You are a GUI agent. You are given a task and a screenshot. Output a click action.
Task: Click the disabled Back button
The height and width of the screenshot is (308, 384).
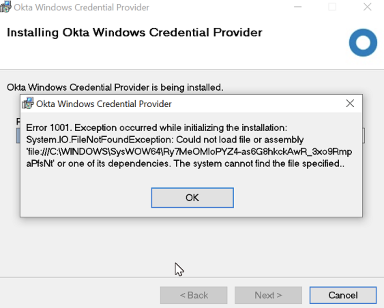(x=194, y=295)
